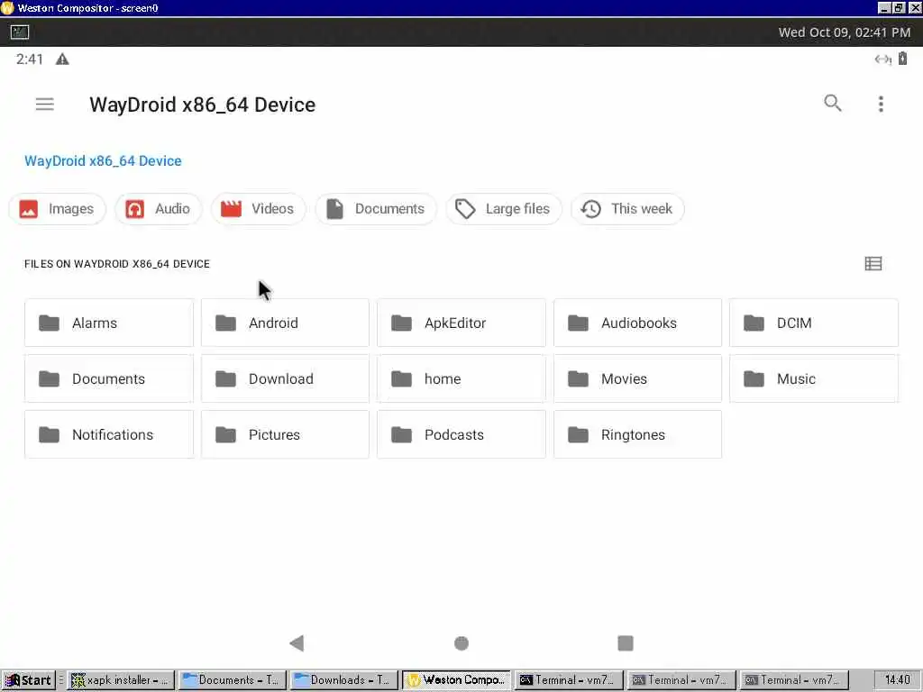923x692 pixels.
Task: Select Weston Compositor taskbar button
Action: 456,680
